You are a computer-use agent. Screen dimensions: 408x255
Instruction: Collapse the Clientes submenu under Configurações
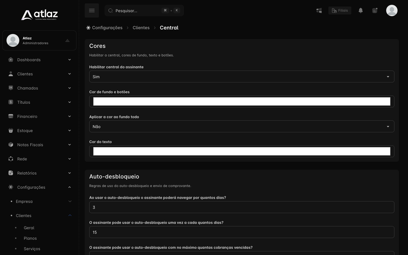coord(70,216)
